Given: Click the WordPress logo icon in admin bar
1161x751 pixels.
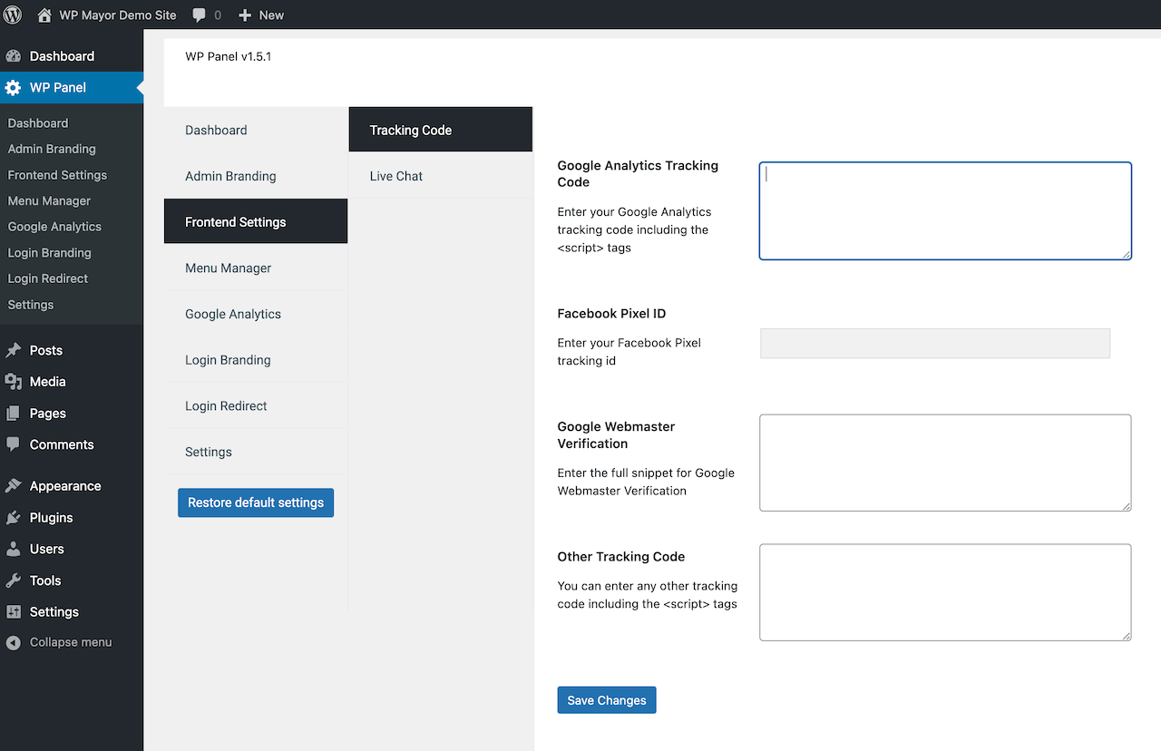Looking at the screenshot, I should (13, 15).
